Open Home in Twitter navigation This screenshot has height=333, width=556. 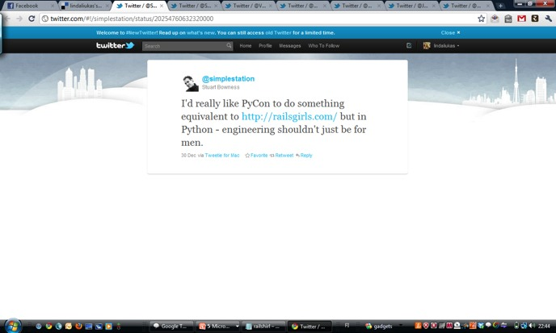(x=246, y=46)
